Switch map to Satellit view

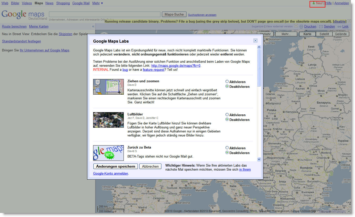(324, 34)
